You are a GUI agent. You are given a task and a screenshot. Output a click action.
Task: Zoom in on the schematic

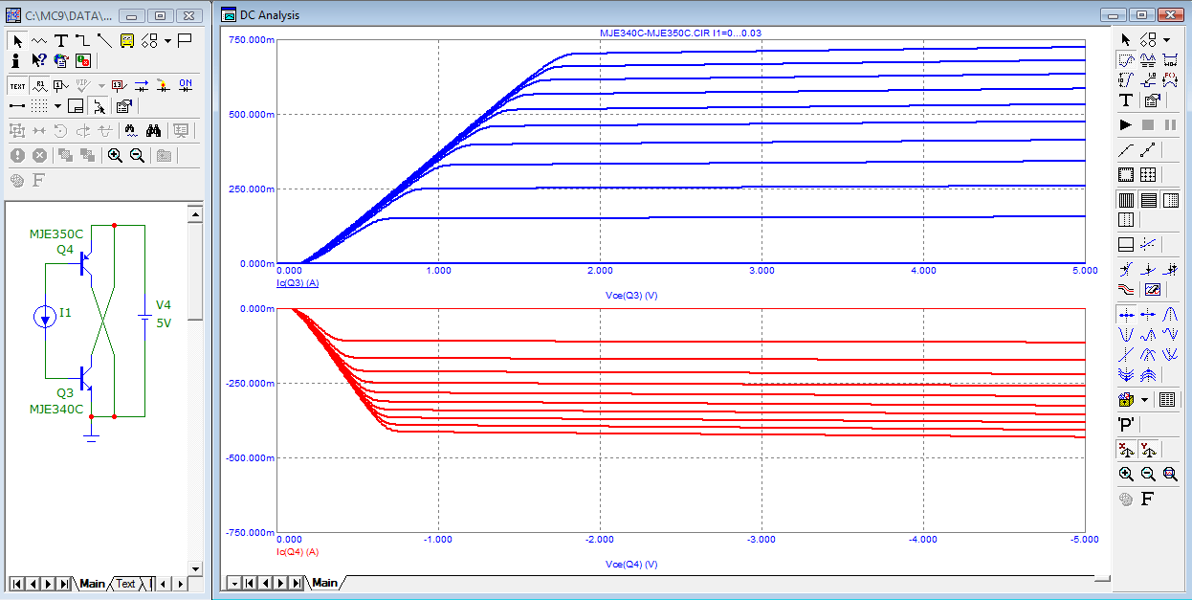click(115, 155)
